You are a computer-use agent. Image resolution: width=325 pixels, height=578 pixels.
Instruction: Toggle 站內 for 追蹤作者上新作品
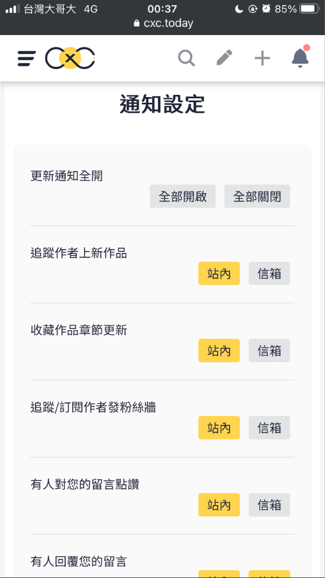[219, 274]
